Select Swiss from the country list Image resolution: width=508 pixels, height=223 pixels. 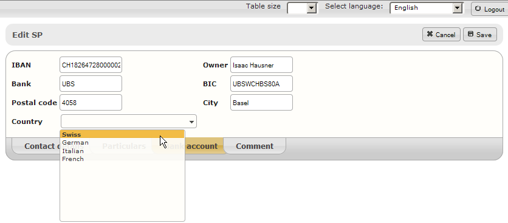tap(122, 134)
